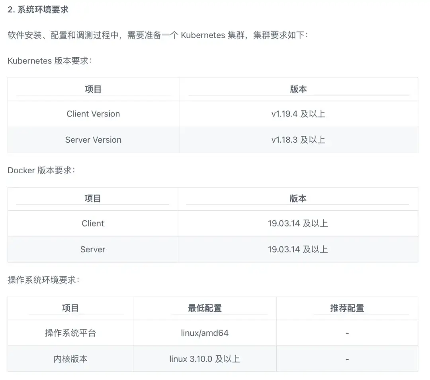Select the 最低配置 column header
Screen dimensions: 430x380
click(205, 308)
